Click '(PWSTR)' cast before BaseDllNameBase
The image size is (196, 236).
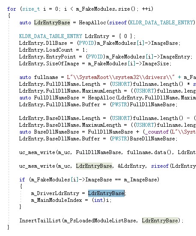point(119,139)
